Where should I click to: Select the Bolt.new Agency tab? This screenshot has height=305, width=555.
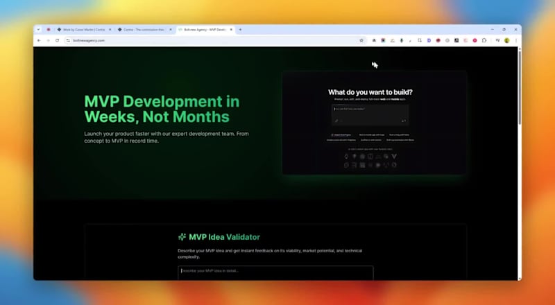coord(205,30)
